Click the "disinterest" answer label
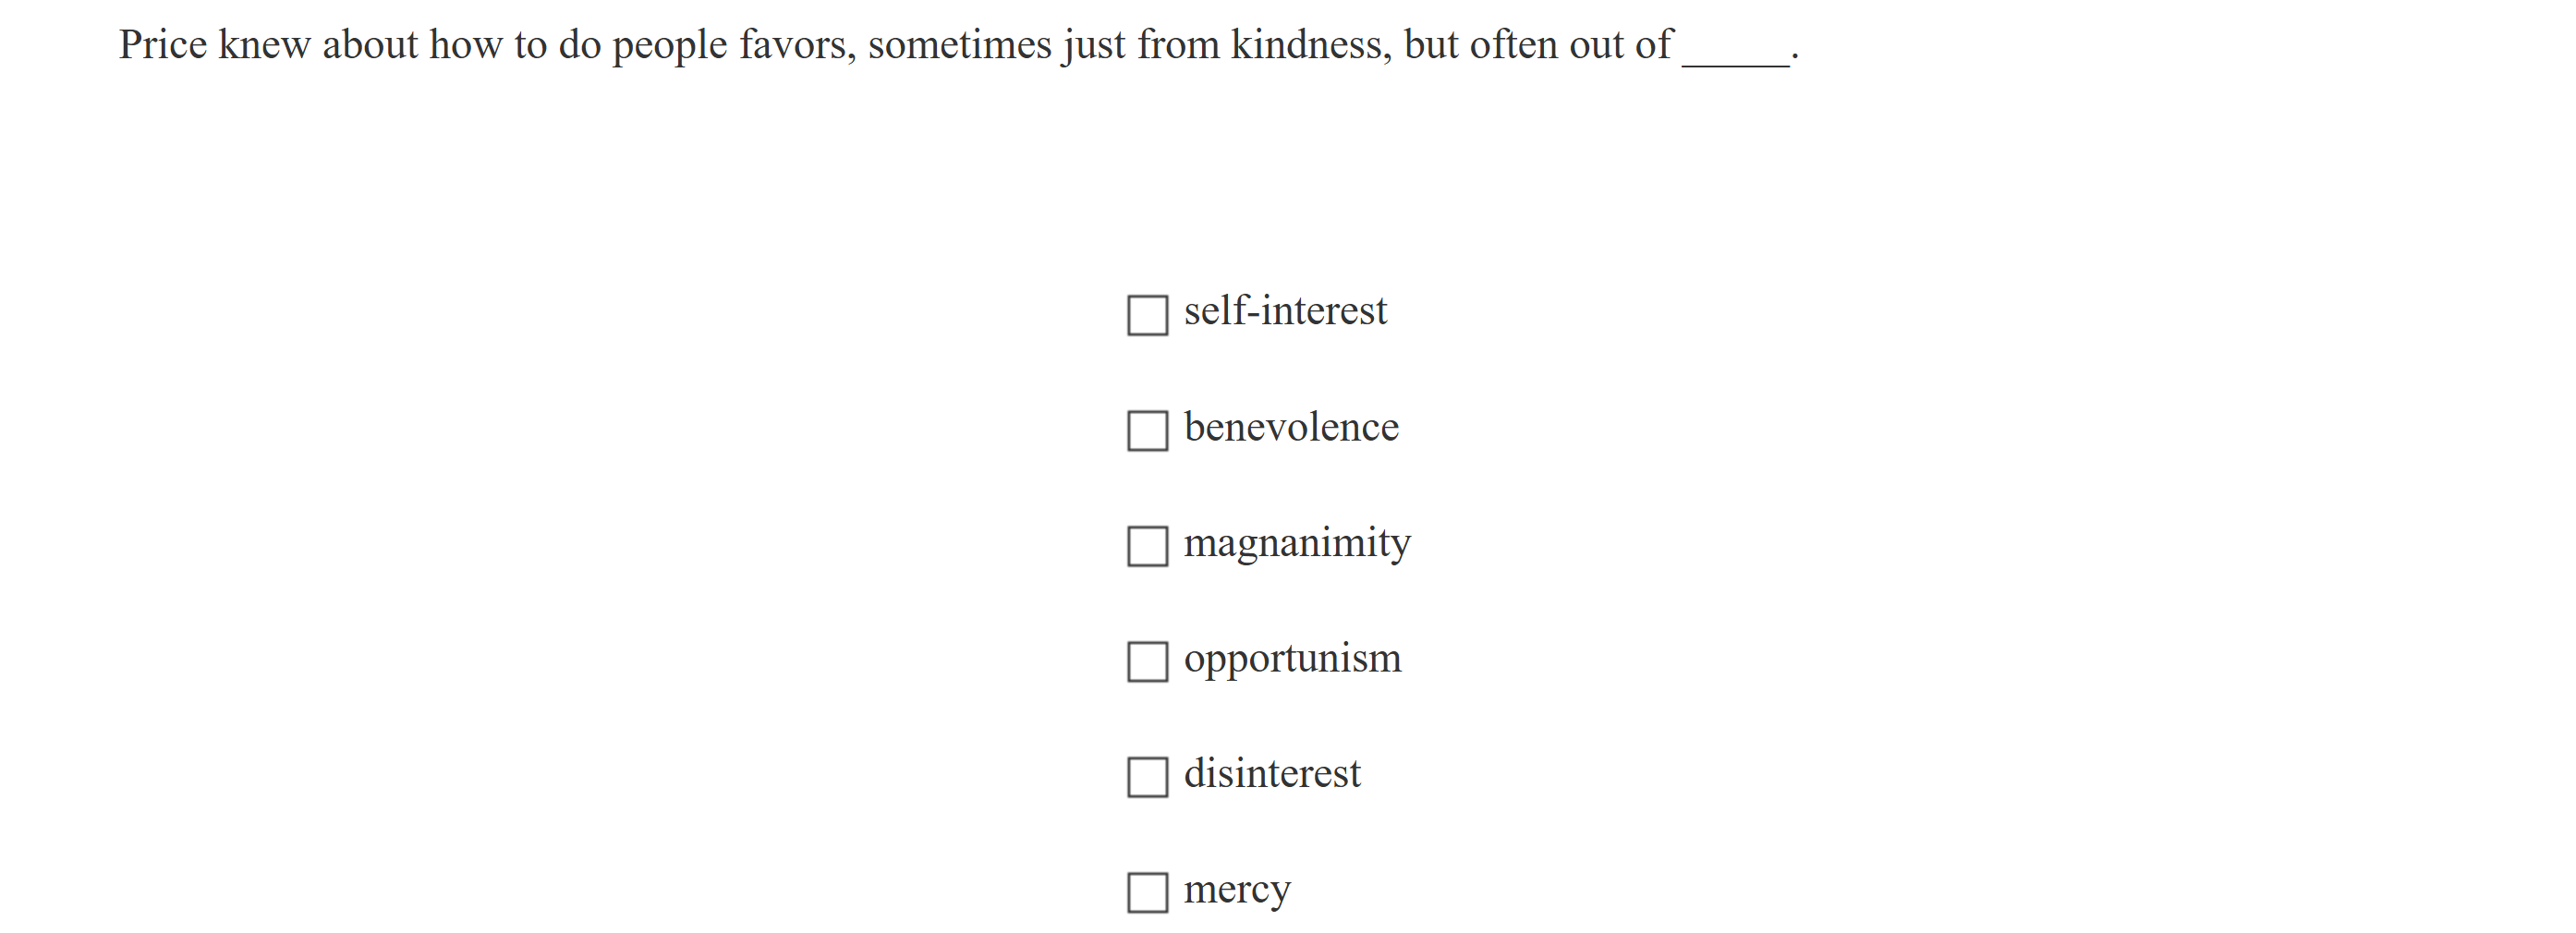Image resolution: width=2576 pixels, height=933 pixels. pyautogui.click(x=1272, y=774)
